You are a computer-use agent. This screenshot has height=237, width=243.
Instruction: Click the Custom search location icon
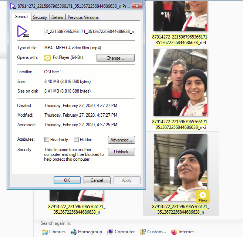[x=143, y=232]
